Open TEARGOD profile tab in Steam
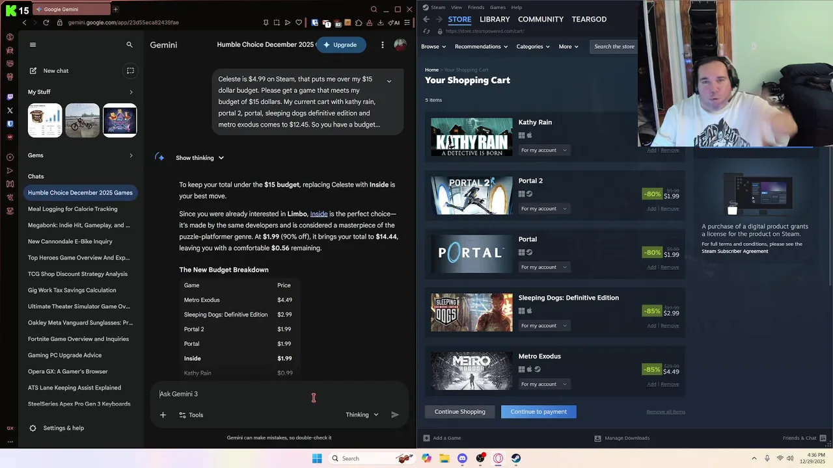 pyautogui.click(x=589, y=19)
